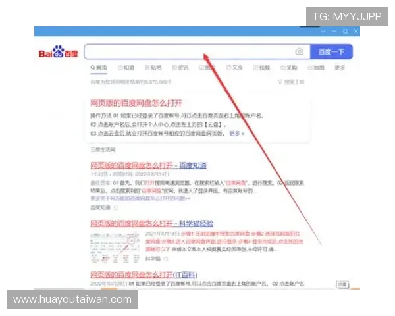
Task: Click the Baidu logo
Action: [58, 52]
